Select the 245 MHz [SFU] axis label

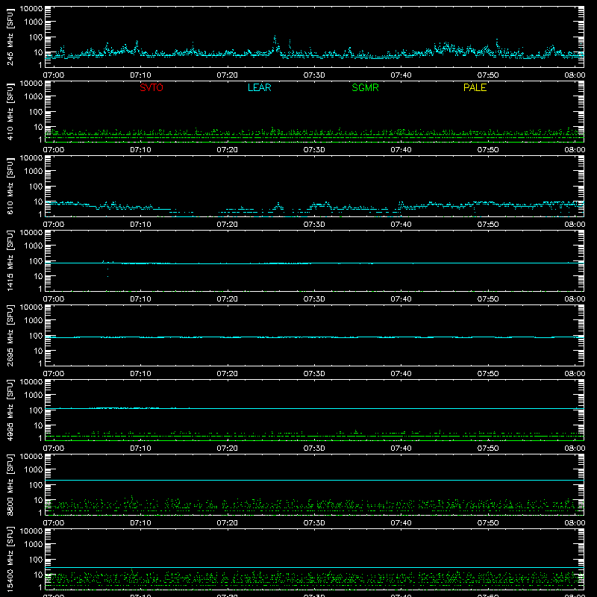tap(10, 37)
